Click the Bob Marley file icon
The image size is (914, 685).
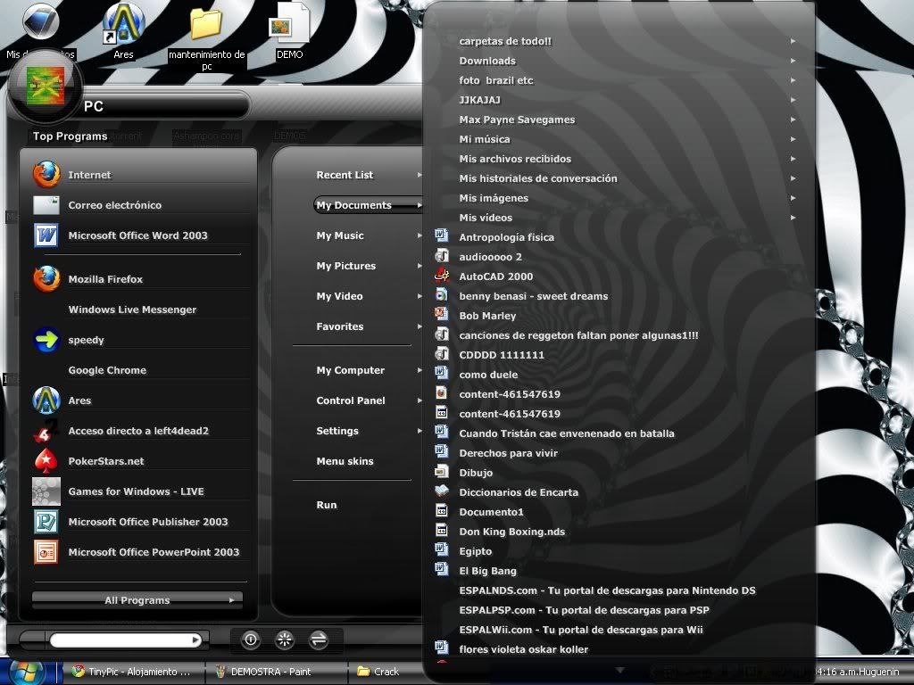pos(442,315)
